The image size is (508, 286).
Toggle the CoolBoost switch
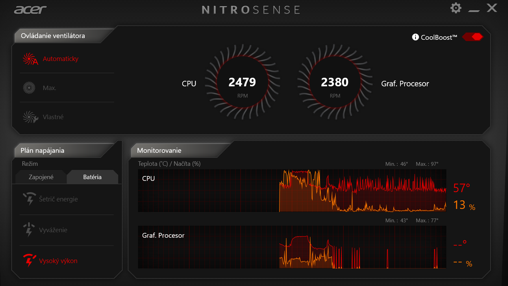click(472, 37)
